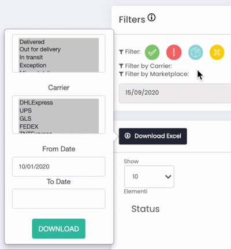The width and height of the screenshot is (231, 250).
Task: Click funnel icon beside Filter by Carrier
Action: coord(121,66)
